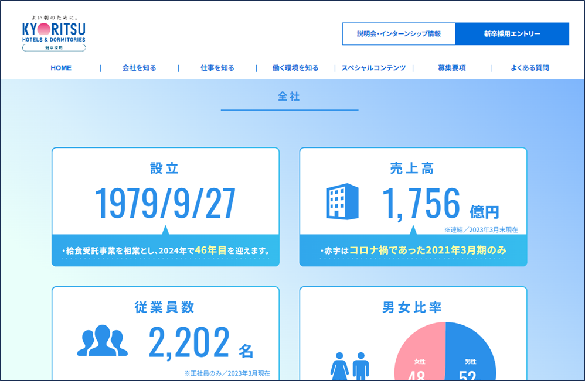
Task: Select 仕事を知る in the navigation bar
Action: click(217, 68)
